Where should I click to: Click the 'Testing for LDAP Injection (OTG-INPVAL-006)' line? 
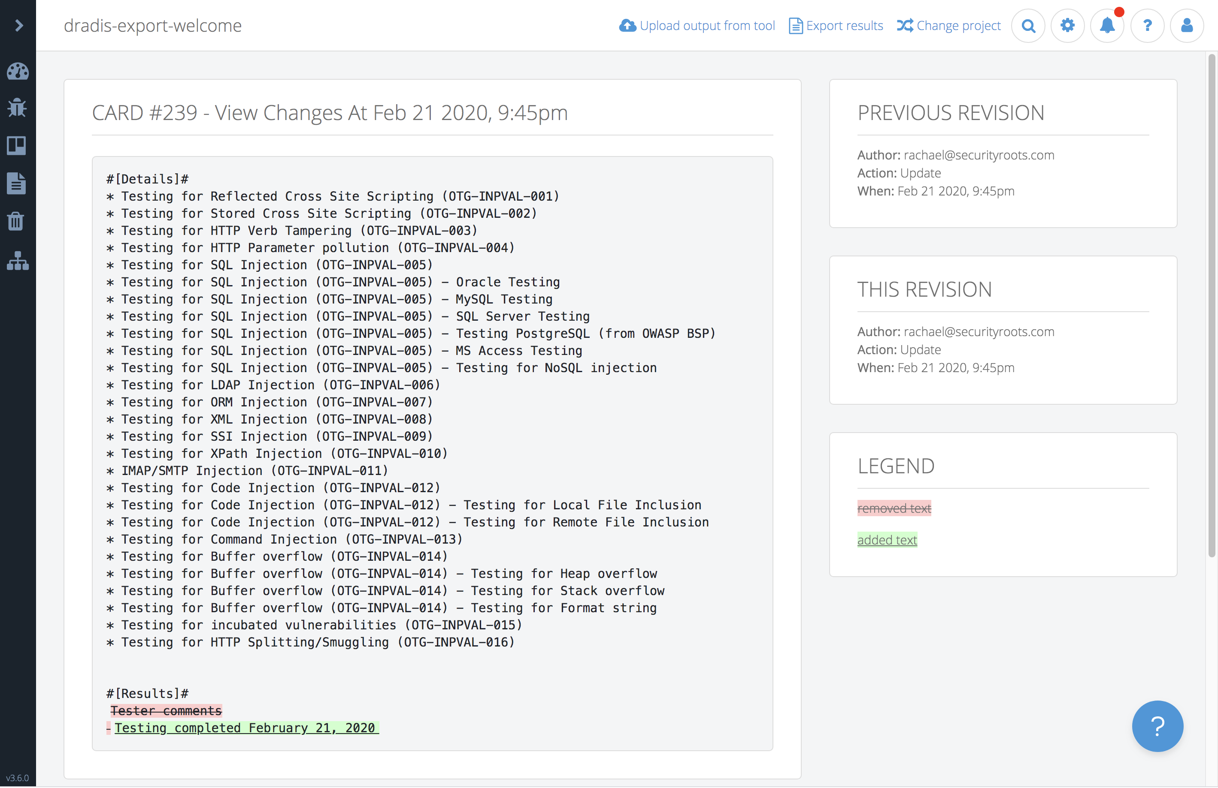coord(273,385)
